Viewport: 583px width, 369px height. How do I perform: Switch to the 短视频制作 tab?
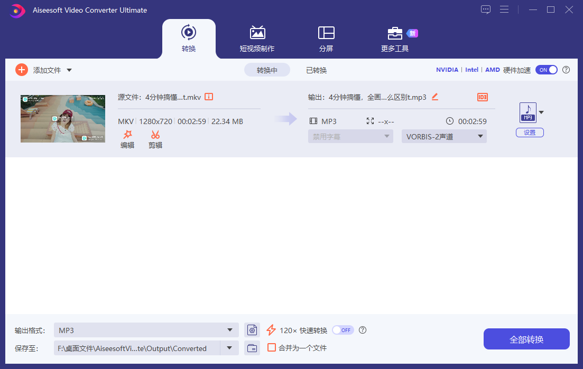[257, 39]
